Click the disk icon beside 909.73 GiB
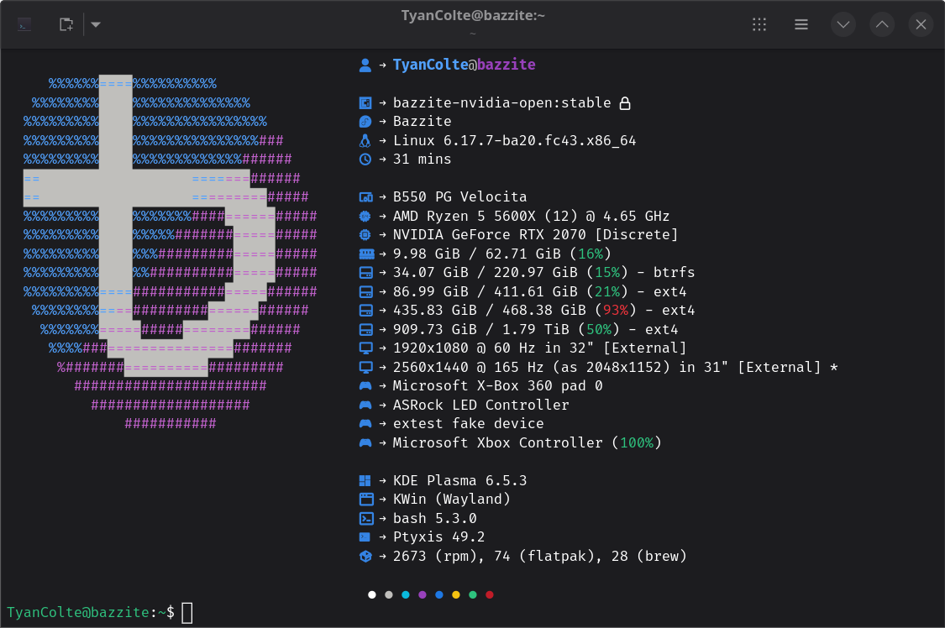 click(x=366, y=330)
